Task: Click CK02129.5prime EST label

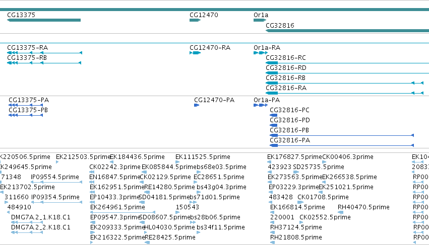Action: coord(165,177)
